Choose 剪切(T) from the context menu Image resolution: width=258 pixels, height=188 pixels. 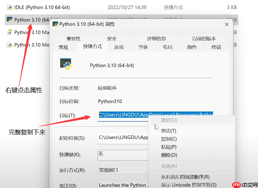[x=192, y=131]
